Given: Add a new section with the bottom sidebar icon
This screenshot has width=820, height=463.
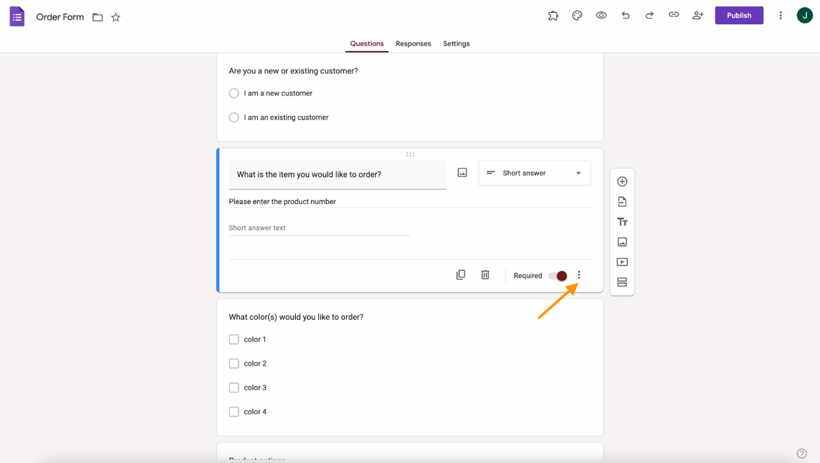Looking at the screenshot, I should [x=622, y=282].
